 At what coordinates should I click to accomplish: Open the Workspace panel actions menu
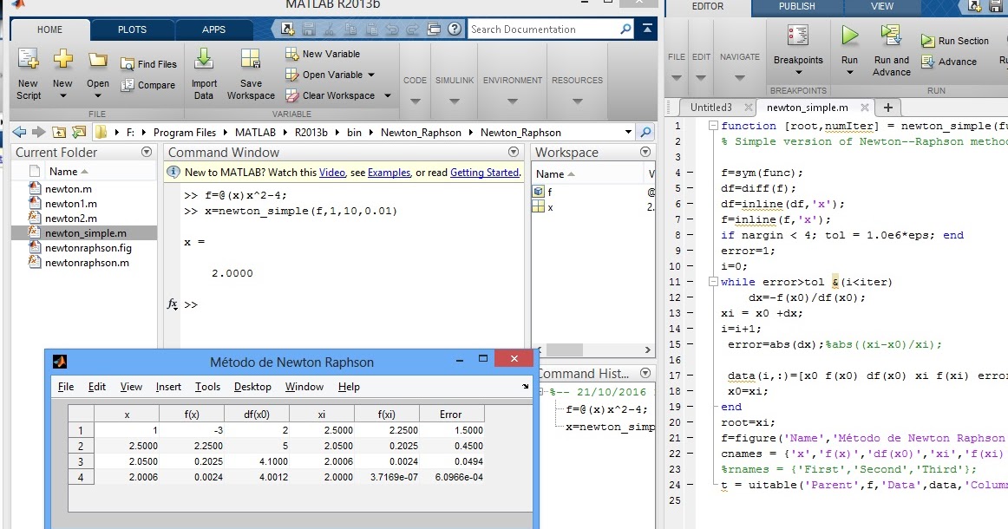pyautogui.click(x=645, y=152)
